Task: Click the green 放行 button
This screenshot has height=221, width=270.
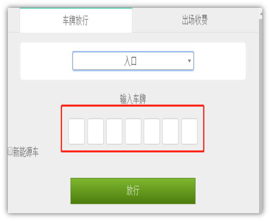Action: coord(133,191)
